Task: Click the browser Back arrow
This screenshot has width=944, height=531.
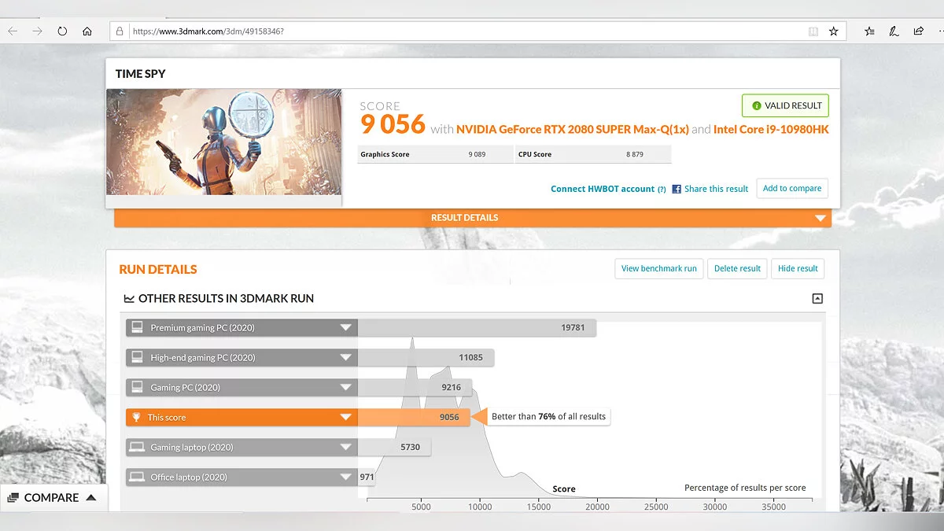Action: [13, 31]
